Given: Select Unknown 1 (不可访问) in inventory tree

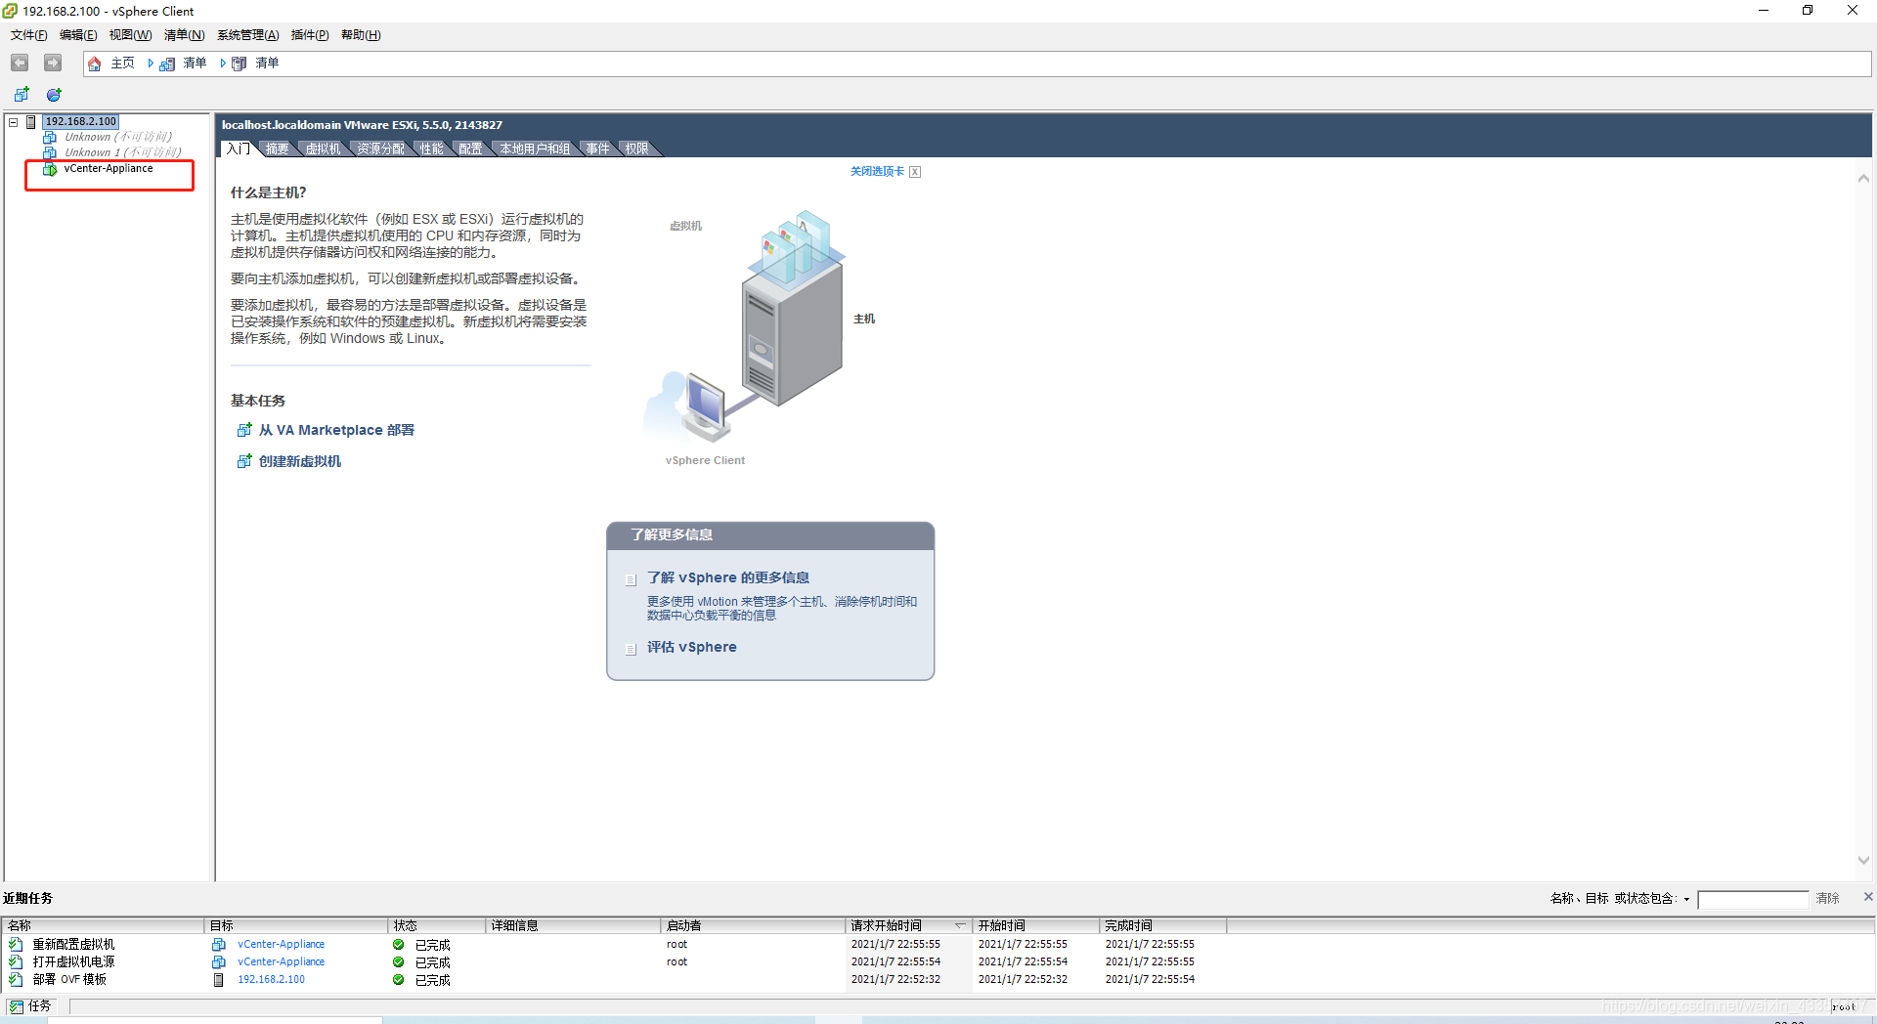Looking at the screenshot, I should coord(123,152).
